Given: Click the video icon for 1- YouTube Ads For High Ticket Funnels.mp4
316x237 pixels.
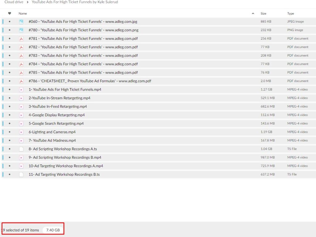Looking at the screenshot, I should (x=21, y=89).
